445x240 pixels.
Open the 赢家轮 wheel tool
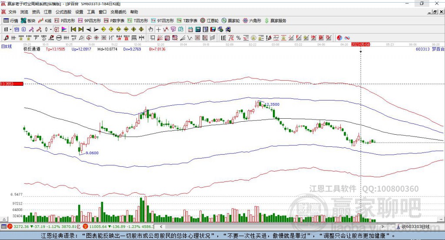click(x=231, y=21)
